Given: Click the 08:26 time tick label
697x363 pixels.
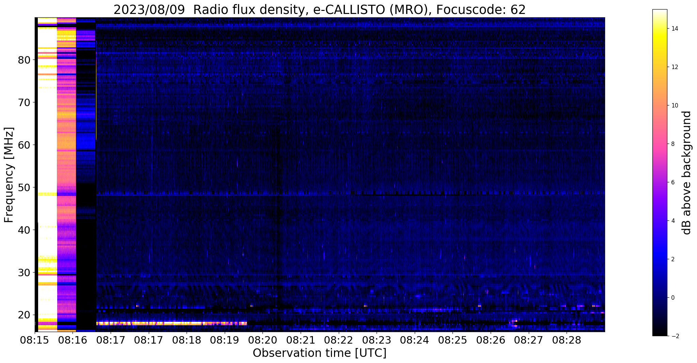Looking at the screenshot, I should [x=491, y=340].
